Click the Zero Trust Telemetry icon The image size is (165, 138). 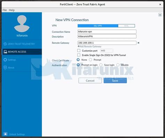(x=5, y=44)
